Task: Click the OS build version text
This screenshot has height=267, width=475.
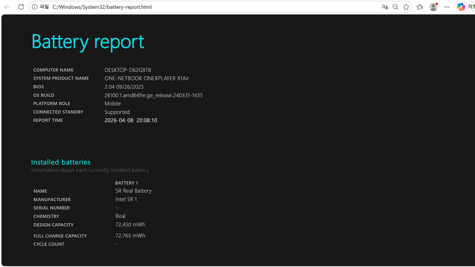Action: click(153, 95)
